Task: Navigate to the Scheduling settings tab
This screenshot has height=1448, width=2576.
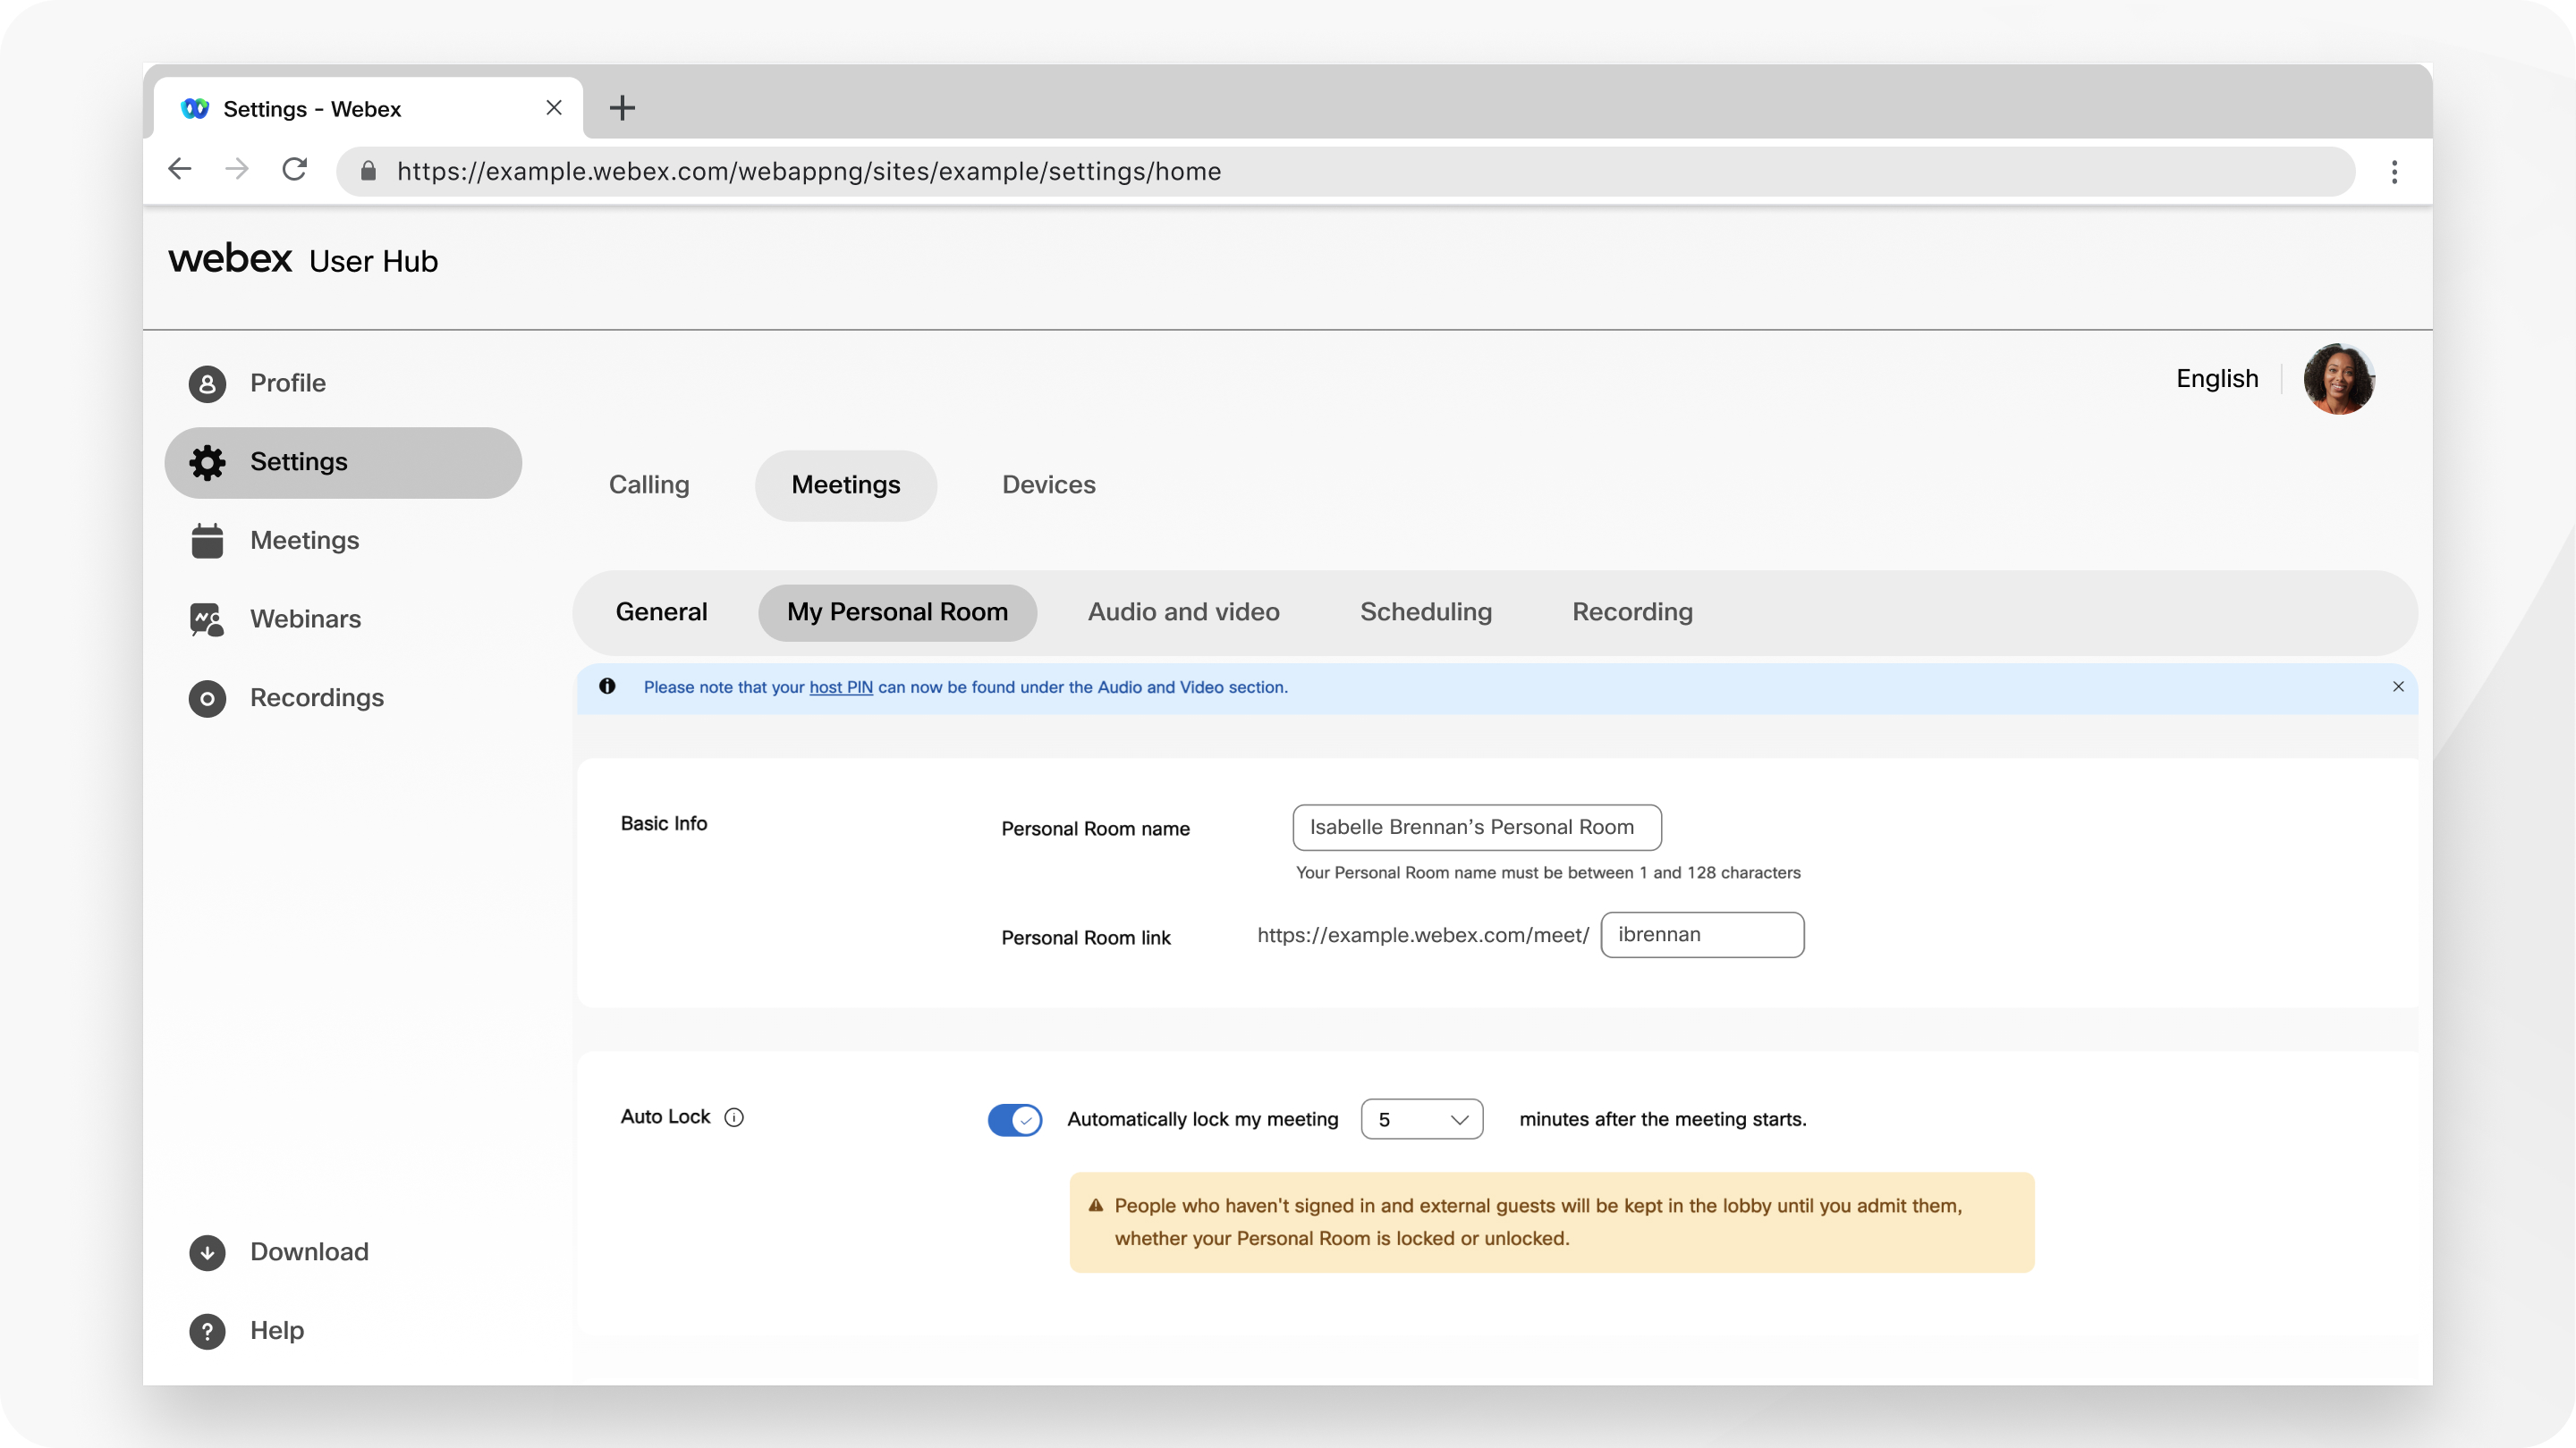Action: [x=1426, y=611]
